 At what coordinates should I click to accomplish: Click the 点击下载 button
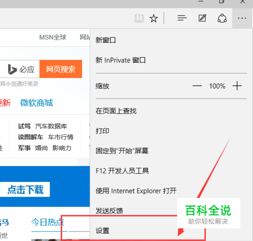(x=25, y=189)
